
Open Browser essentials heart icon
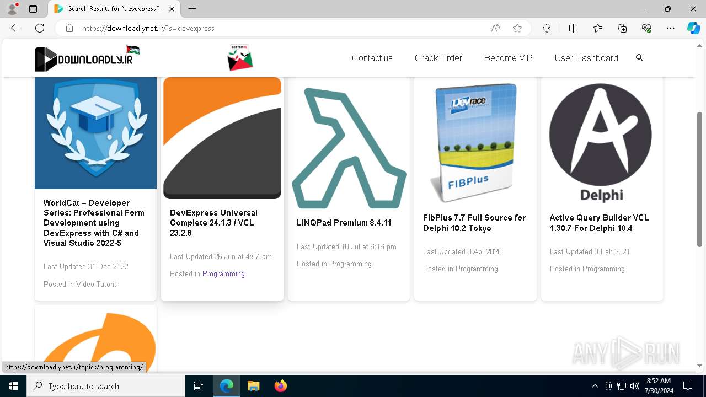pos(646,28)
